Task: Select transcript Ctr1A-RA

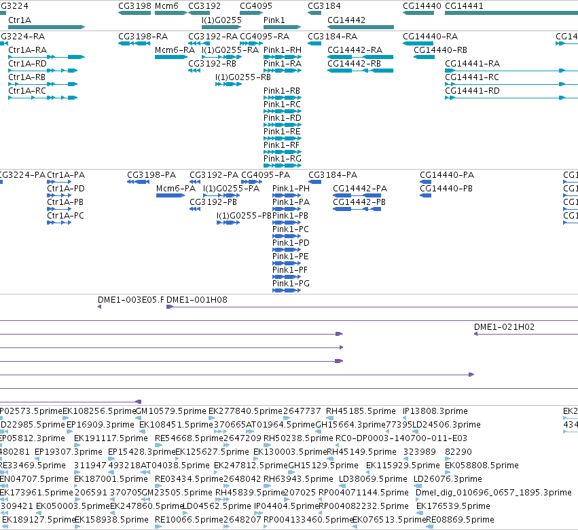Action: click(x=46, y=57)
